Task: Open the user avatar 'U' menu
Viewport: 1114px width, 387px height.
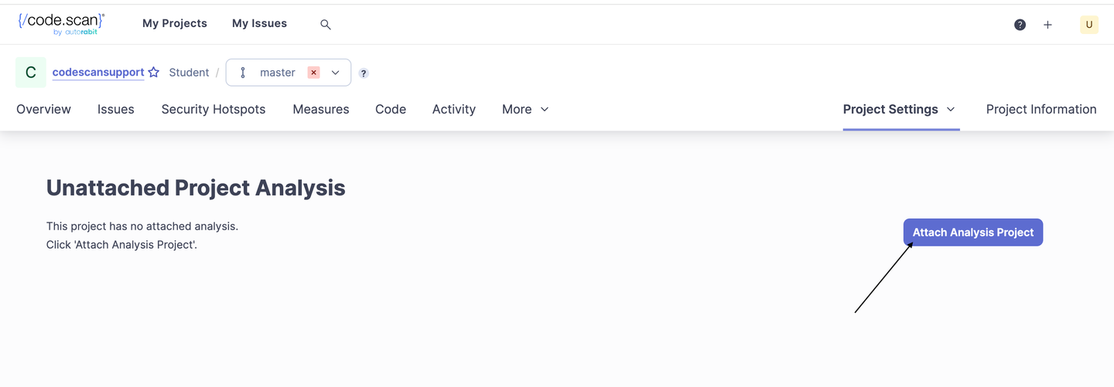Action: 1088,25
